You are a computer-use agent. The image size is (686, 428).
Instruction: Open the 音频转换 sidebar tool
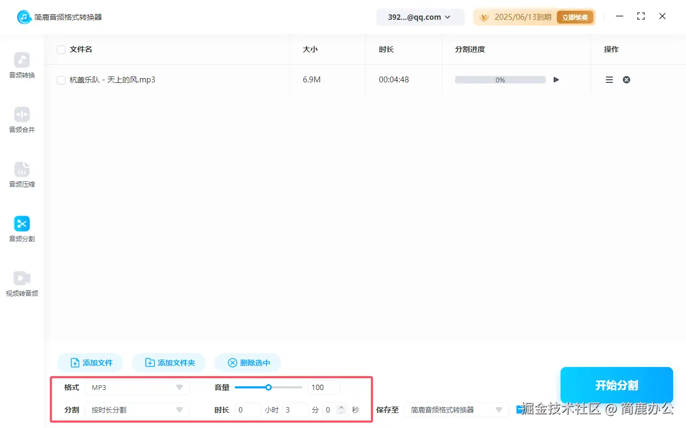click(22, 66)
